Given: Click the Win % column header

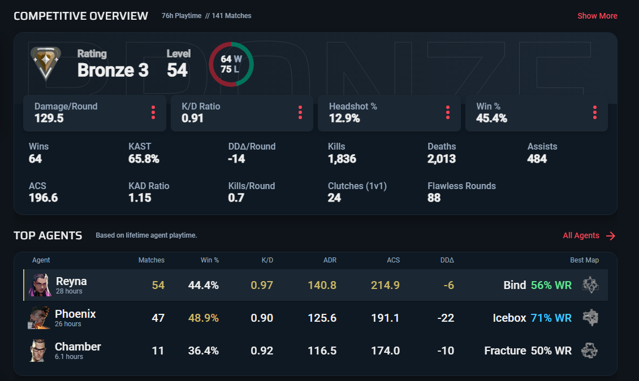Looking at the screenshot, I should point(209,260).
